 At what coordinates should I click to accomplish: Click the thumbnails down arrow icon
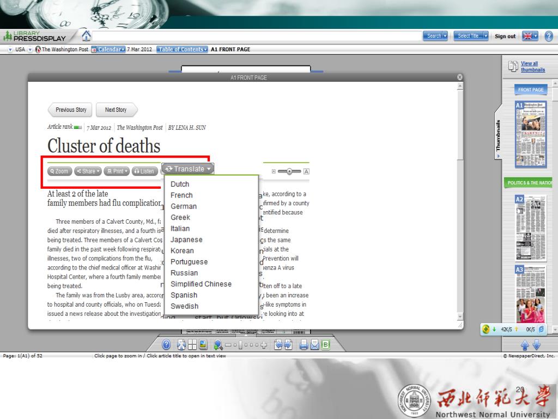[x=537, y=345]
